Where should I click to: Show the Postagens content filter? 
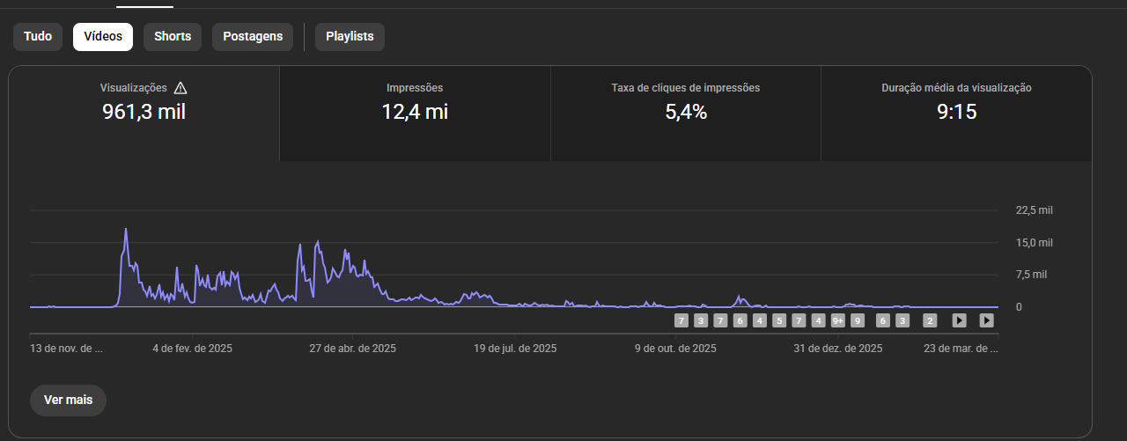[x=253, y=37]
